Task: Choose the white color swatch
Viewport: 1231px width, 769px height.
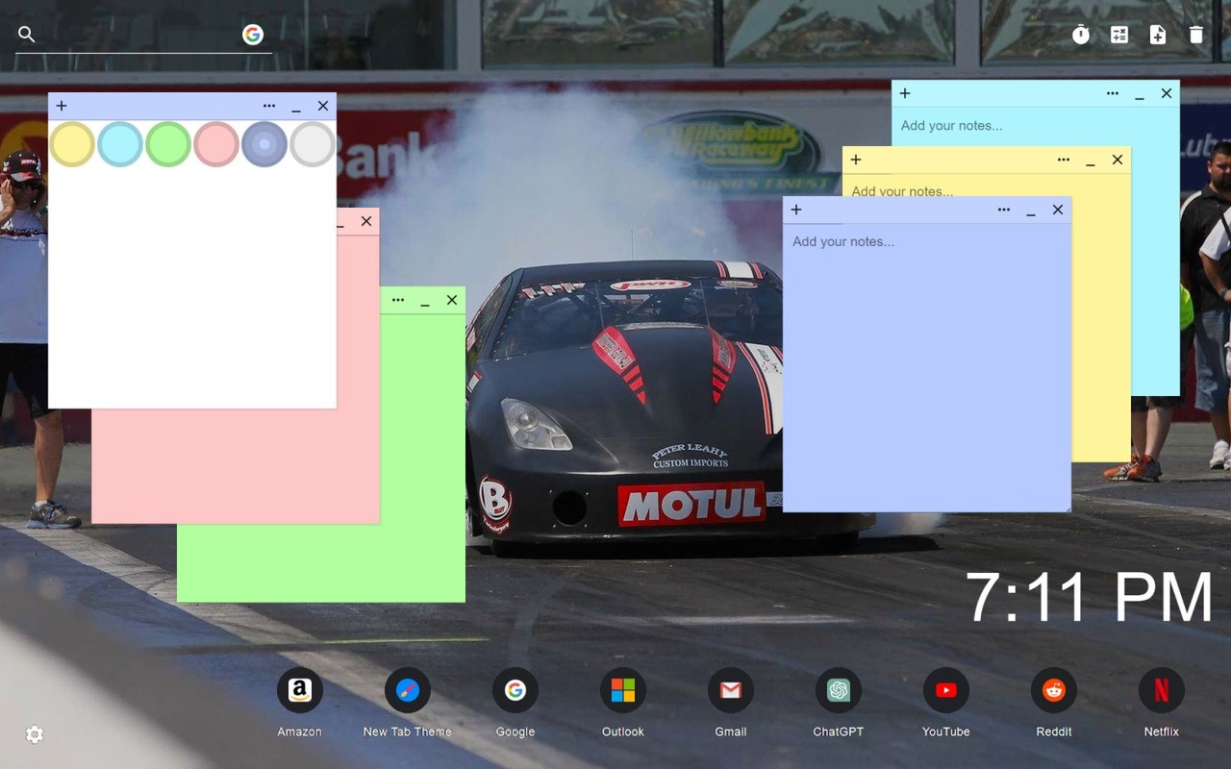Action: tap(313, 144)
